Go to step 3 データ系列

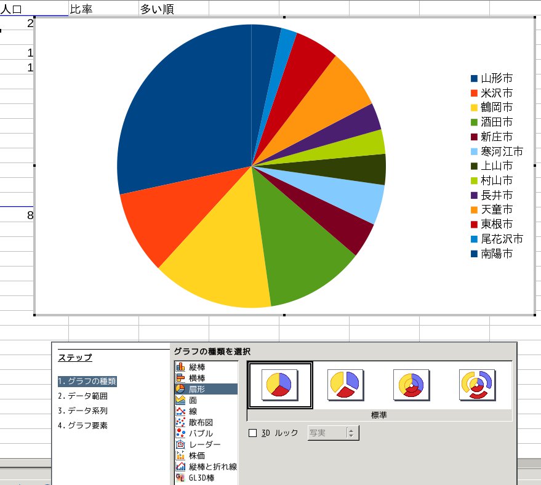tap(82, 411)
